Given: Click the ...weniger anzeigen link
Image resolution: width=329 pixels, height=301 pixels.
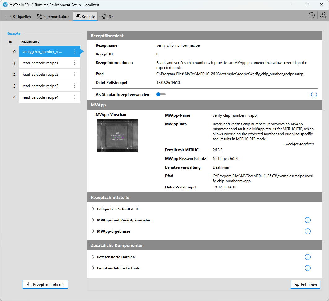Looking at the screenshot, I should click(x=298, y=144).
